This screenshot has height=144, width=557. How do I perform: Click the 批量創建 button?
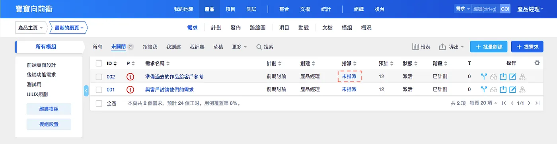tap(489, 47)
